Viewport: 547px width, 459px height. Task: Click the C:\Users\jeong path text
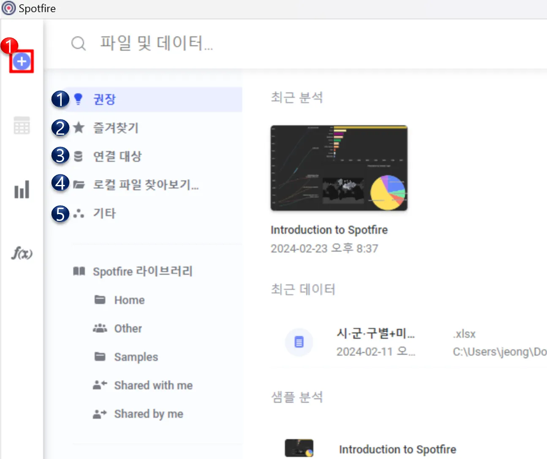500,352
